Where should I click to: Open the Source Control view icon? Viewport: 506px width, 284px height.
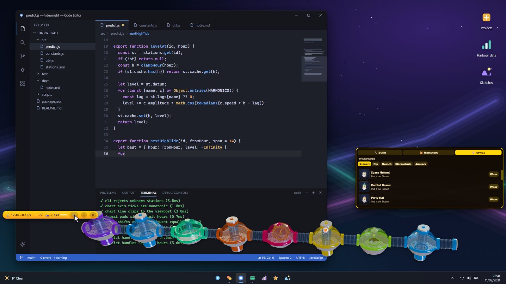point(22,56)
